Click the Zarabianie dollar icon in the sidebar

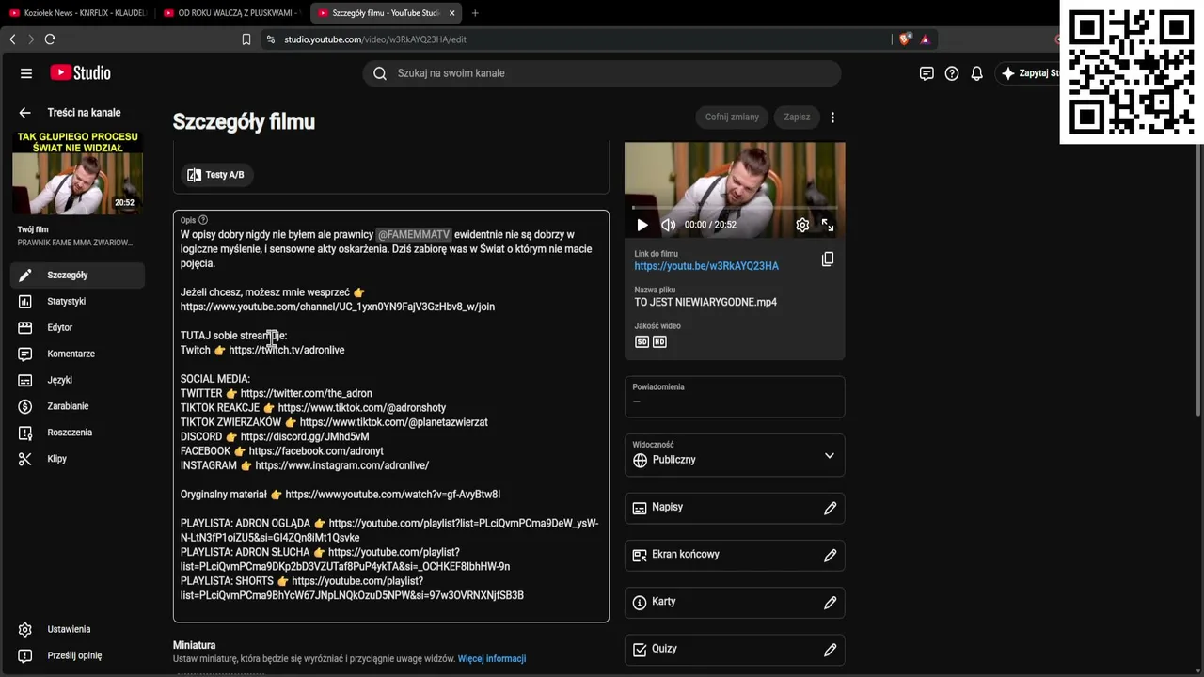click(x=25, y=406)
